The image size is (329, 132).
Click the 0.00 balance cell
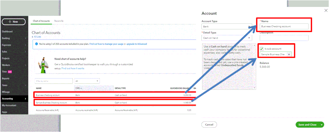189,110
